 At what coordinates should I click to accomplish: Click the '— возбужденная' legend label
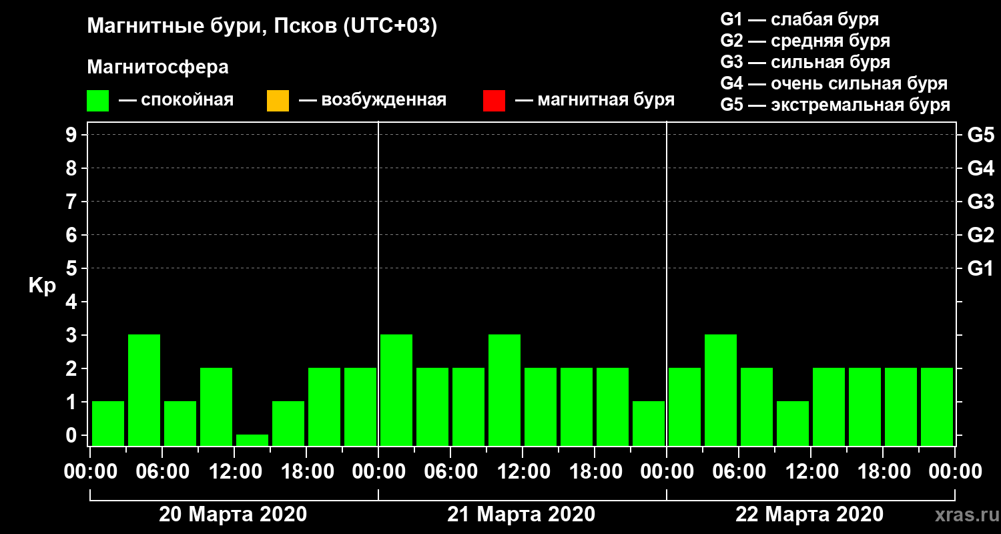click(x=372, y=101)
